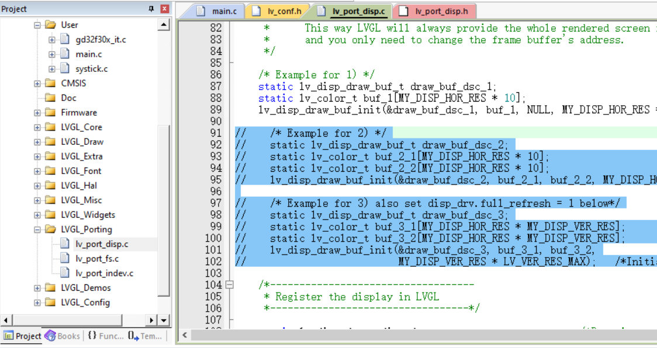Viewport: 657px width, 348px height.
Task: Expand the LVGL_Demos group
Action: [x=37, y=288]
